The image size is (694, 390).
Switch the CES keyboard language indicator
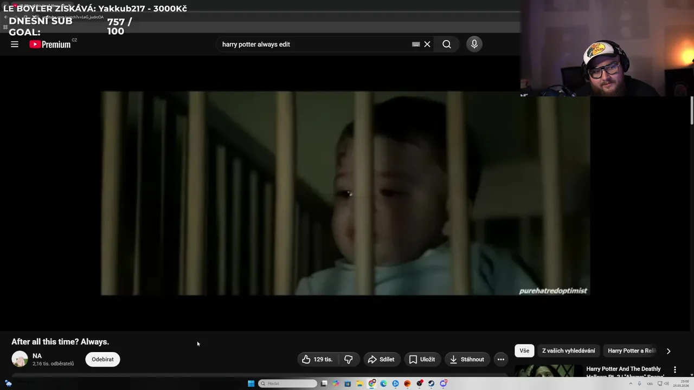[650, 383]
